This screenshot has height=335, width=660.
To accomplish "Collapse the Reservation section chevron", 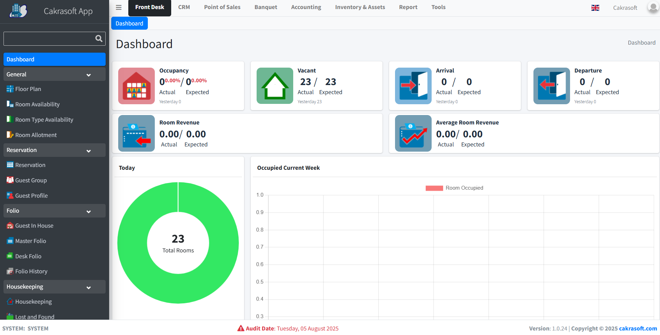I will coord(89,150).
